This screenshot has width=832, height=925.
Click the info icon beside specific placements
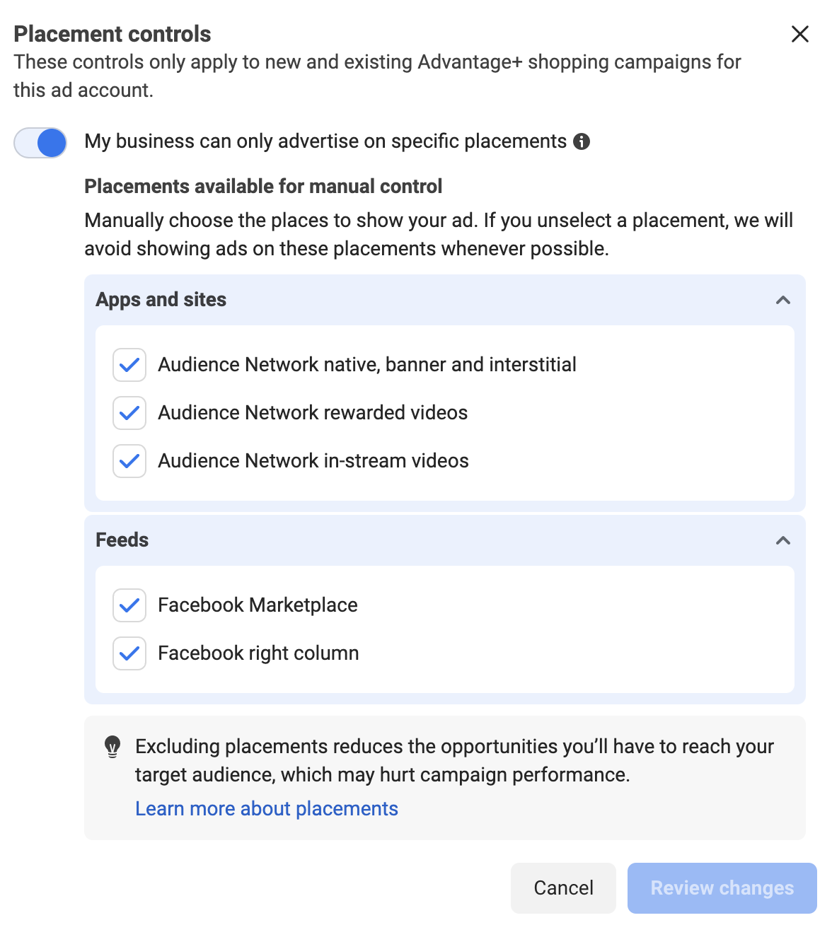click(x=582, y=141)
